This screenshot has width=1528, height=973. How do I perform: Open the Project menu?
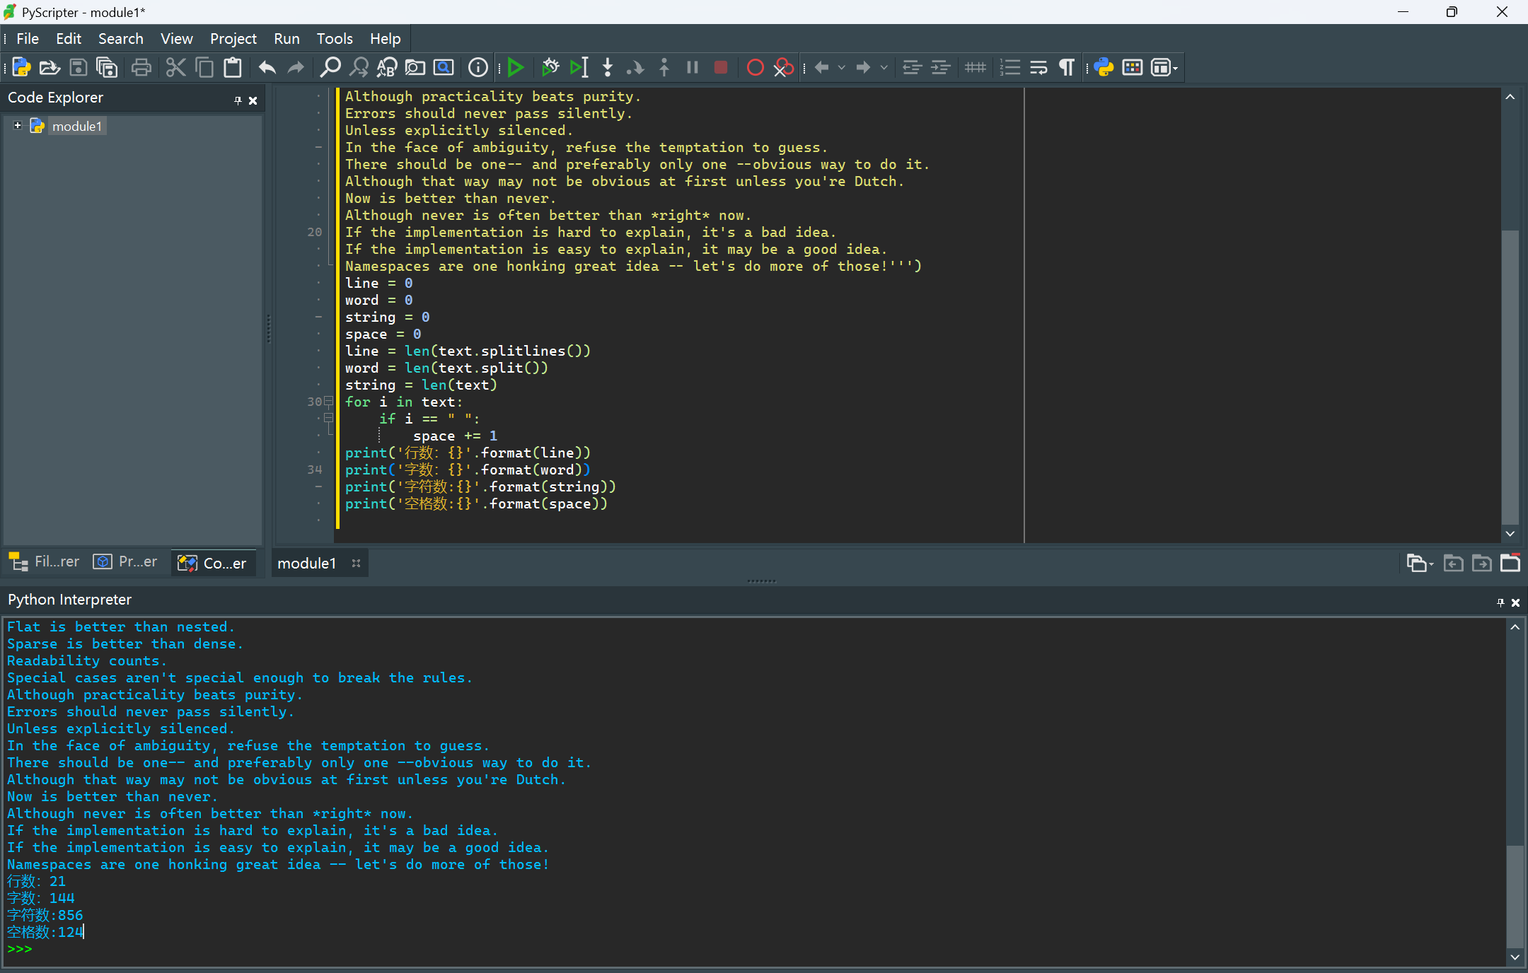point(233,39)
